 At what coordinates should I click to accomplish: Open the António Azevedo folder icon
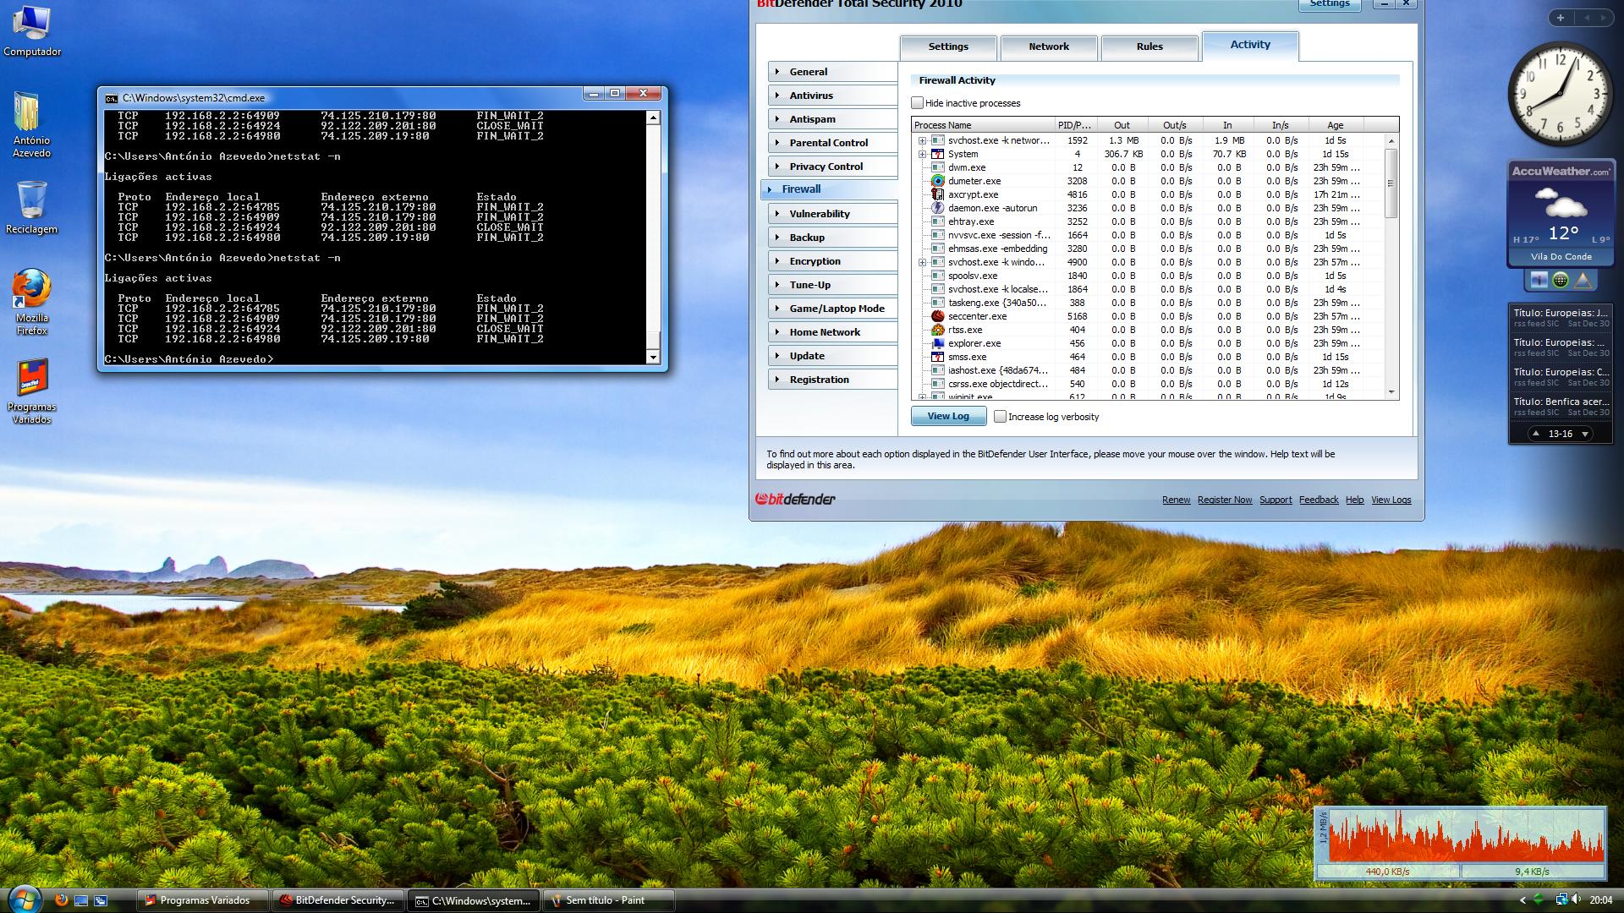(31, 125)
